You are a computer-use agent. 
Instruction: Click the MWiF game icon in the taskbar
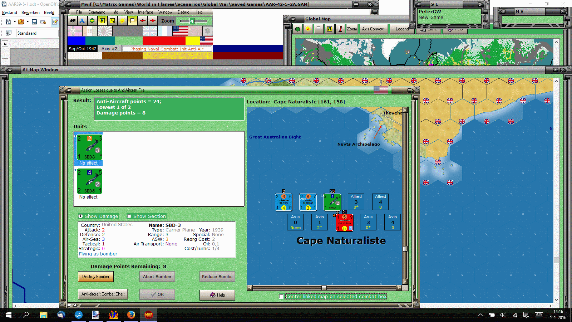[x=149, y=314]
